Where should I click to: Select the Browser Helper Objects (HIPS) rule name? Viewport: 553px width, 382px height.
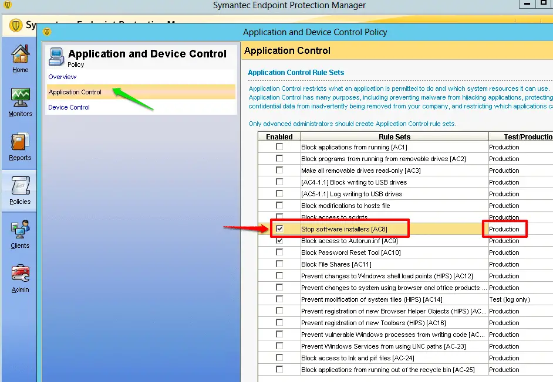point(393,311)
